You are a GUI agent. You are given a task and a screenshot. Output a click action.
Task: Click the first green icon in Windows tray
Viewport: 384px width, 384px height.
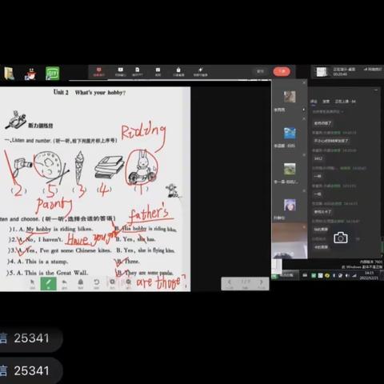[314, 275]
